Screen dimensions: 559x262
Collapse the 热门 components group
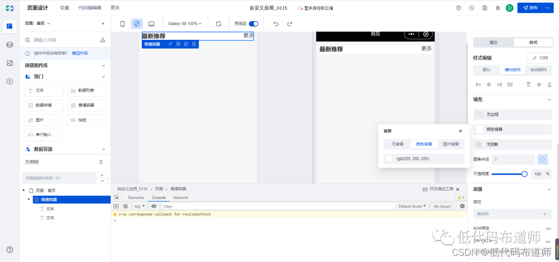(x=104, y=76)
